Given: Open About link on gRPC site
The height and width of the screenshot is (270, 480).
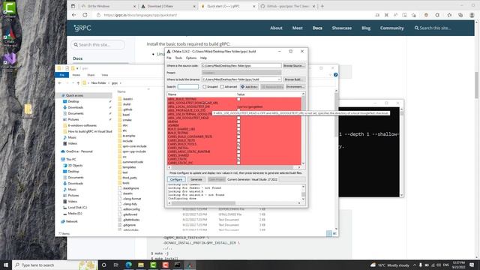Looking at the screenshot, I should [x=276, y=28].
